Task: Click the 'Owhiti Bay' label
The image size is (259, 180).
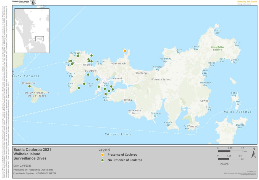Action: click(196, 48)
